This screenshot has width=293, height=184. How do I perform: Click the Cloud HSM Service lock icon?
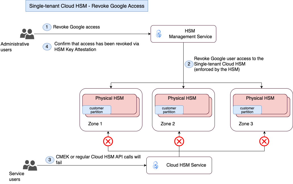155,165
